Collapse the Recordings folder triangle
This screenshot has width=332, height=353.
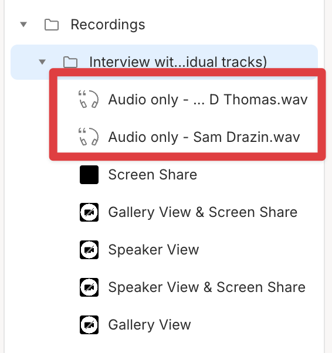23,24
